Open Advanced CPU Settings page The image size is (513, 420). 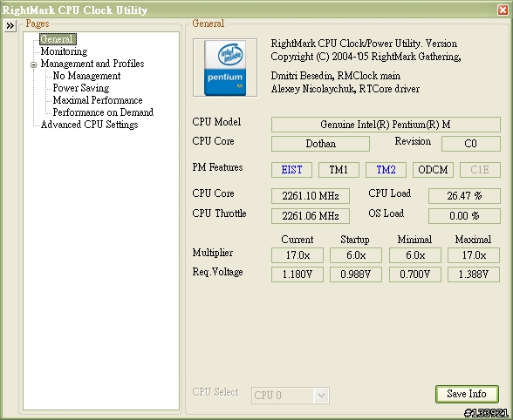click(89, 125)
